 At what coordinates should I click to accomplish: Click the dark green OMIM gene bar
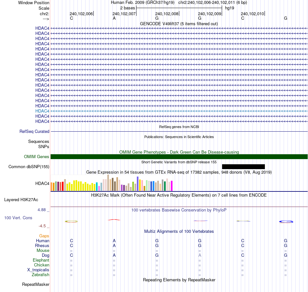pyautogui.click(x=179, y=157)
